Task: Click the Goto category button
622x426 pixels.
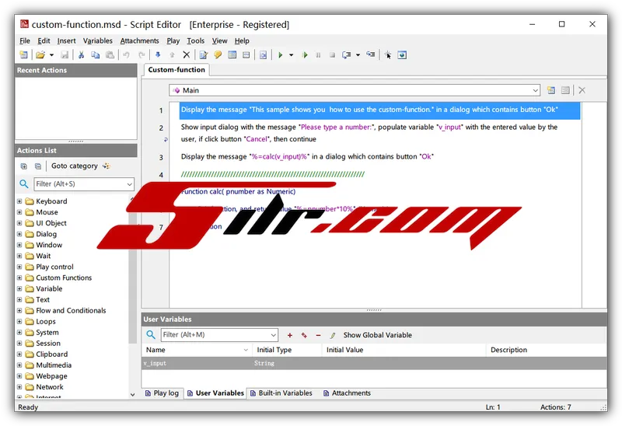Action: tap(81, 166)
